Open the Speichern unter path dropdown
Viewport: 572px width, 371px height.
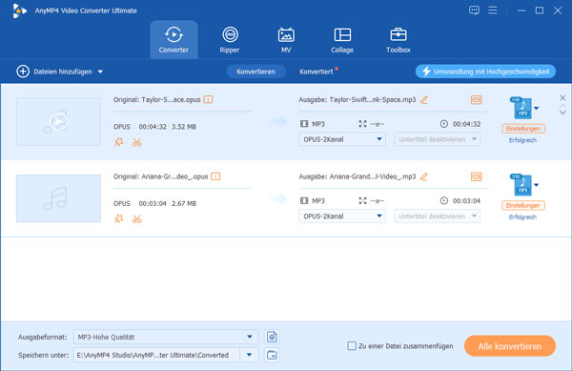[249, 355]
